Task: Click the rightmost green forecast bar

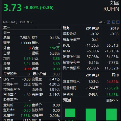Action: click(x=111, y=115)
